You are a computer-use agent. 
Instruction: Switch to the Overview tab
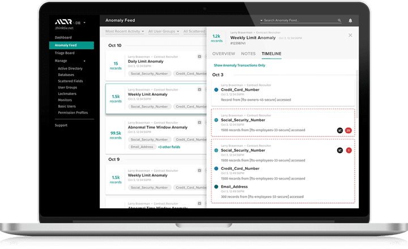223,54
